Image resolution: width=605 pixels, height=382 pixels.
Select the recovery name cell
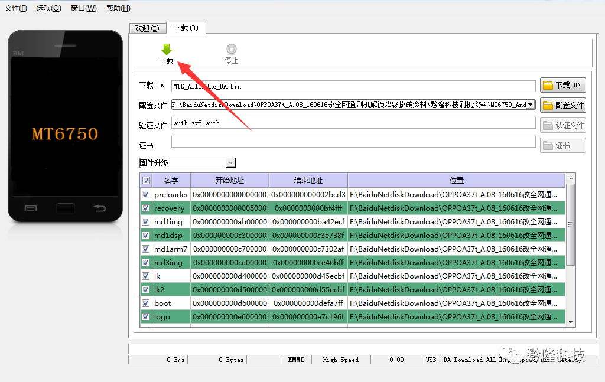coord(171,208)
